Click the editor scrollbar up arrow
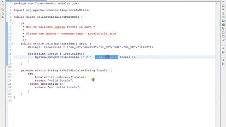 [x=216, y=3]
